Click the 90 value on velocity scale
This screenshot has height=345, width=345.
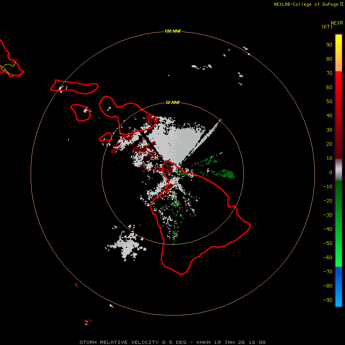(x=329, y=45)
